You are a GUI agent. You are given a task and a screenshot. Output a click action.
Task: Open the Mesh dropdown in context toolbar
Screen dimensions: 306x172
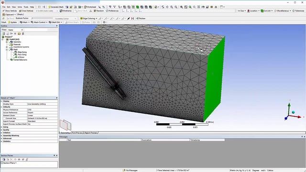pyautogui.click(x=24, y=22)
